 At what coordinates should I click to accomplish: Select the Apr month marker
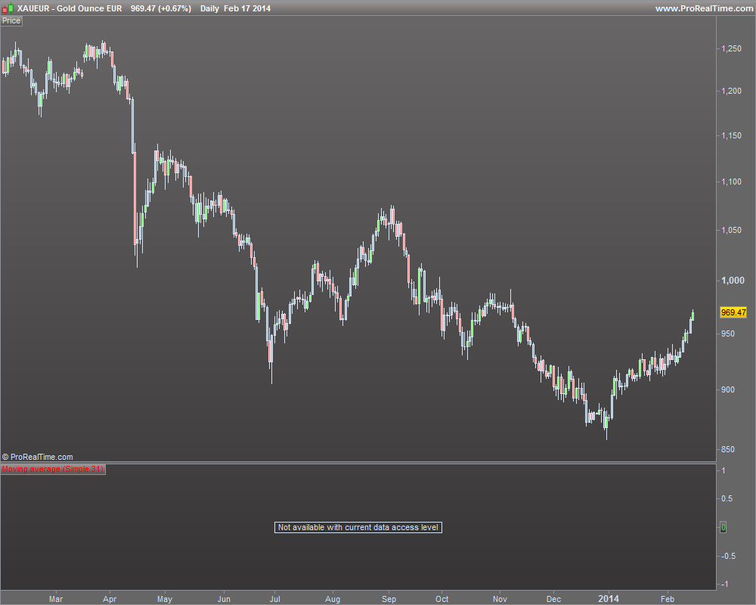(x=110, y=599)
